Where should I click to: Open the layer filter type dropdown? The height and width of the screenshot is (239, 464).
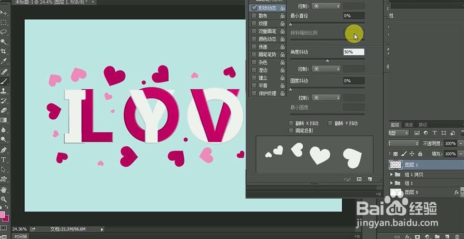399,133
